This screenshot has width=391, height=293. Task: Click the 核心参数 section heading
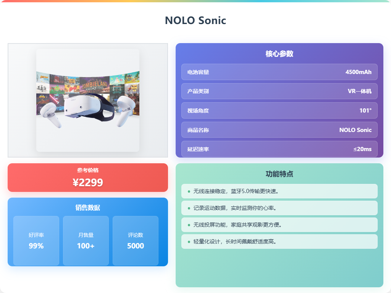coord(279,53)
